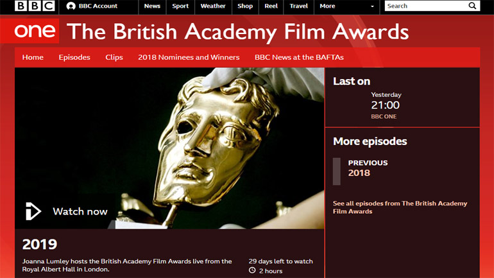Open BBC News at the BAFTAs

299,57
